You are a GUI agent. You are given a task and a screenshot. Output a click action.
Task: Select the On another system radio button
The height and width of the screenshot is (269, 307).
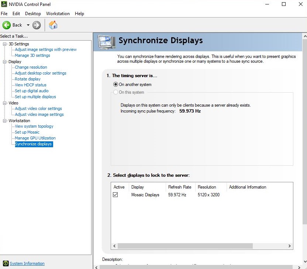(115, 85)
